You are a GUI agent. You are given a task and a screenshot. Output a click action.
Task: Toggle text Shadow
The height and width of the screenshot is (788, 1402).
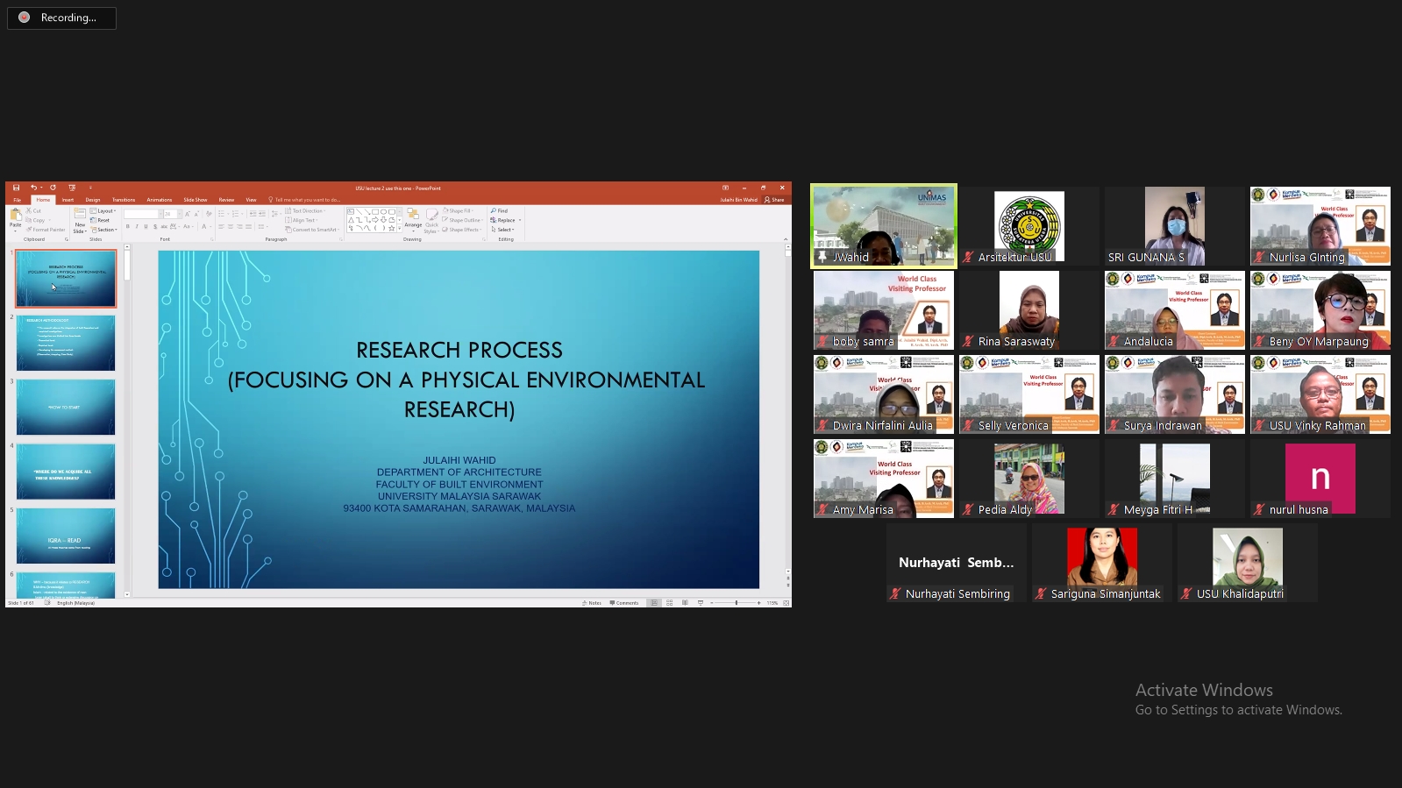click(x=155, y=226)
